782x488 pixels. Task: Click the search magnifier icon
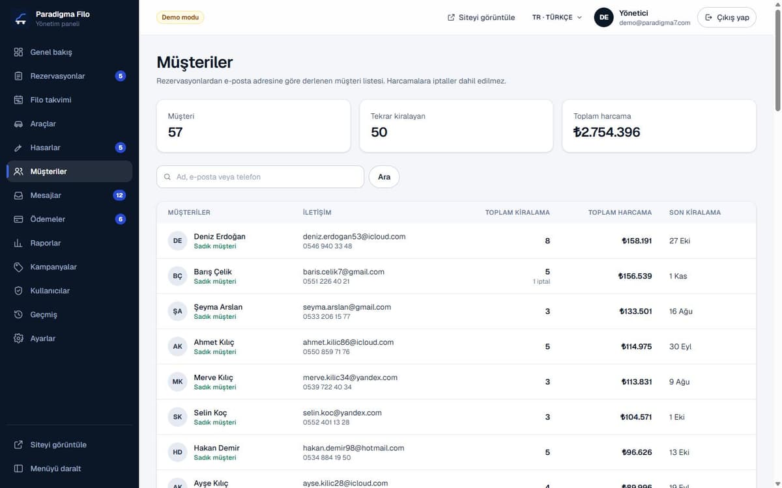(x=167, y=177)
